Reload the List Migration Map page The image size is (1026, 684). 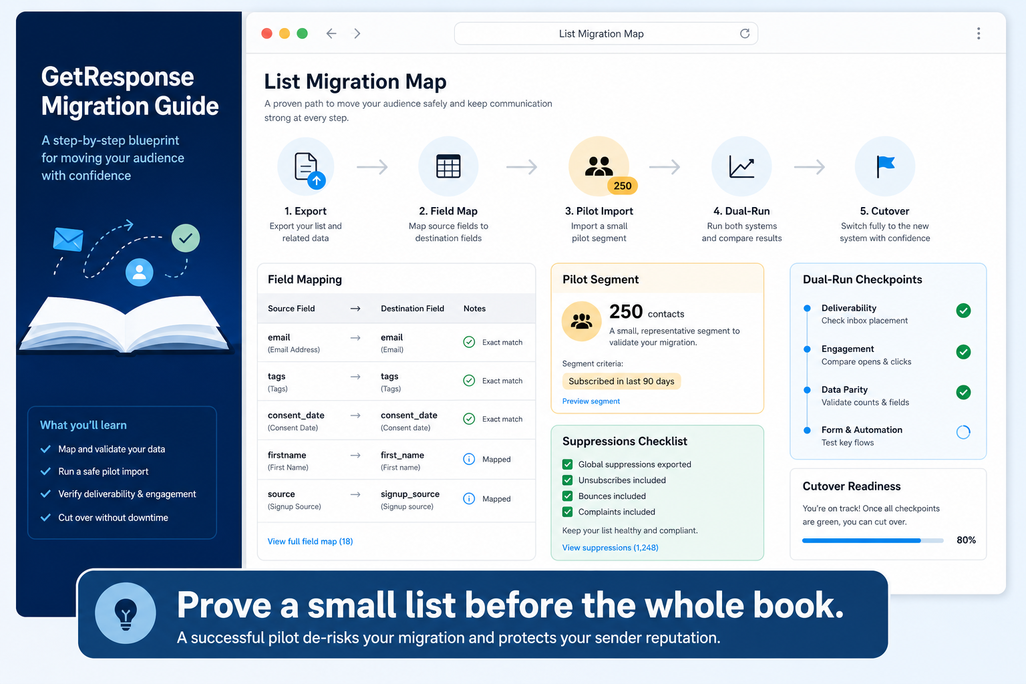click(745, 33)
